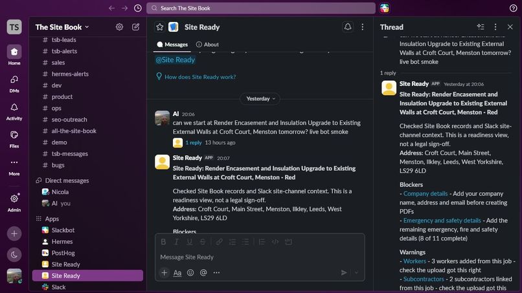The height and width of the screenshot is (293, 522).
Task: Open the Home view in the sidebar
Action: click(x=14, y=55)
